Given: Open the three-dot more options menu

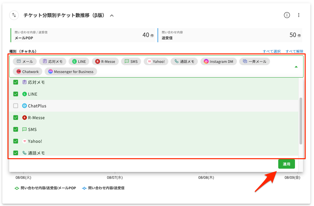Looking at the screenshot, I should (x=299, y=15).
